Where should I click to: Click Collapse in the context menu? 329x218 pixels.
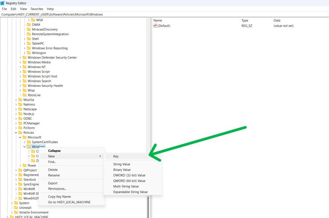tap(71, 151)
